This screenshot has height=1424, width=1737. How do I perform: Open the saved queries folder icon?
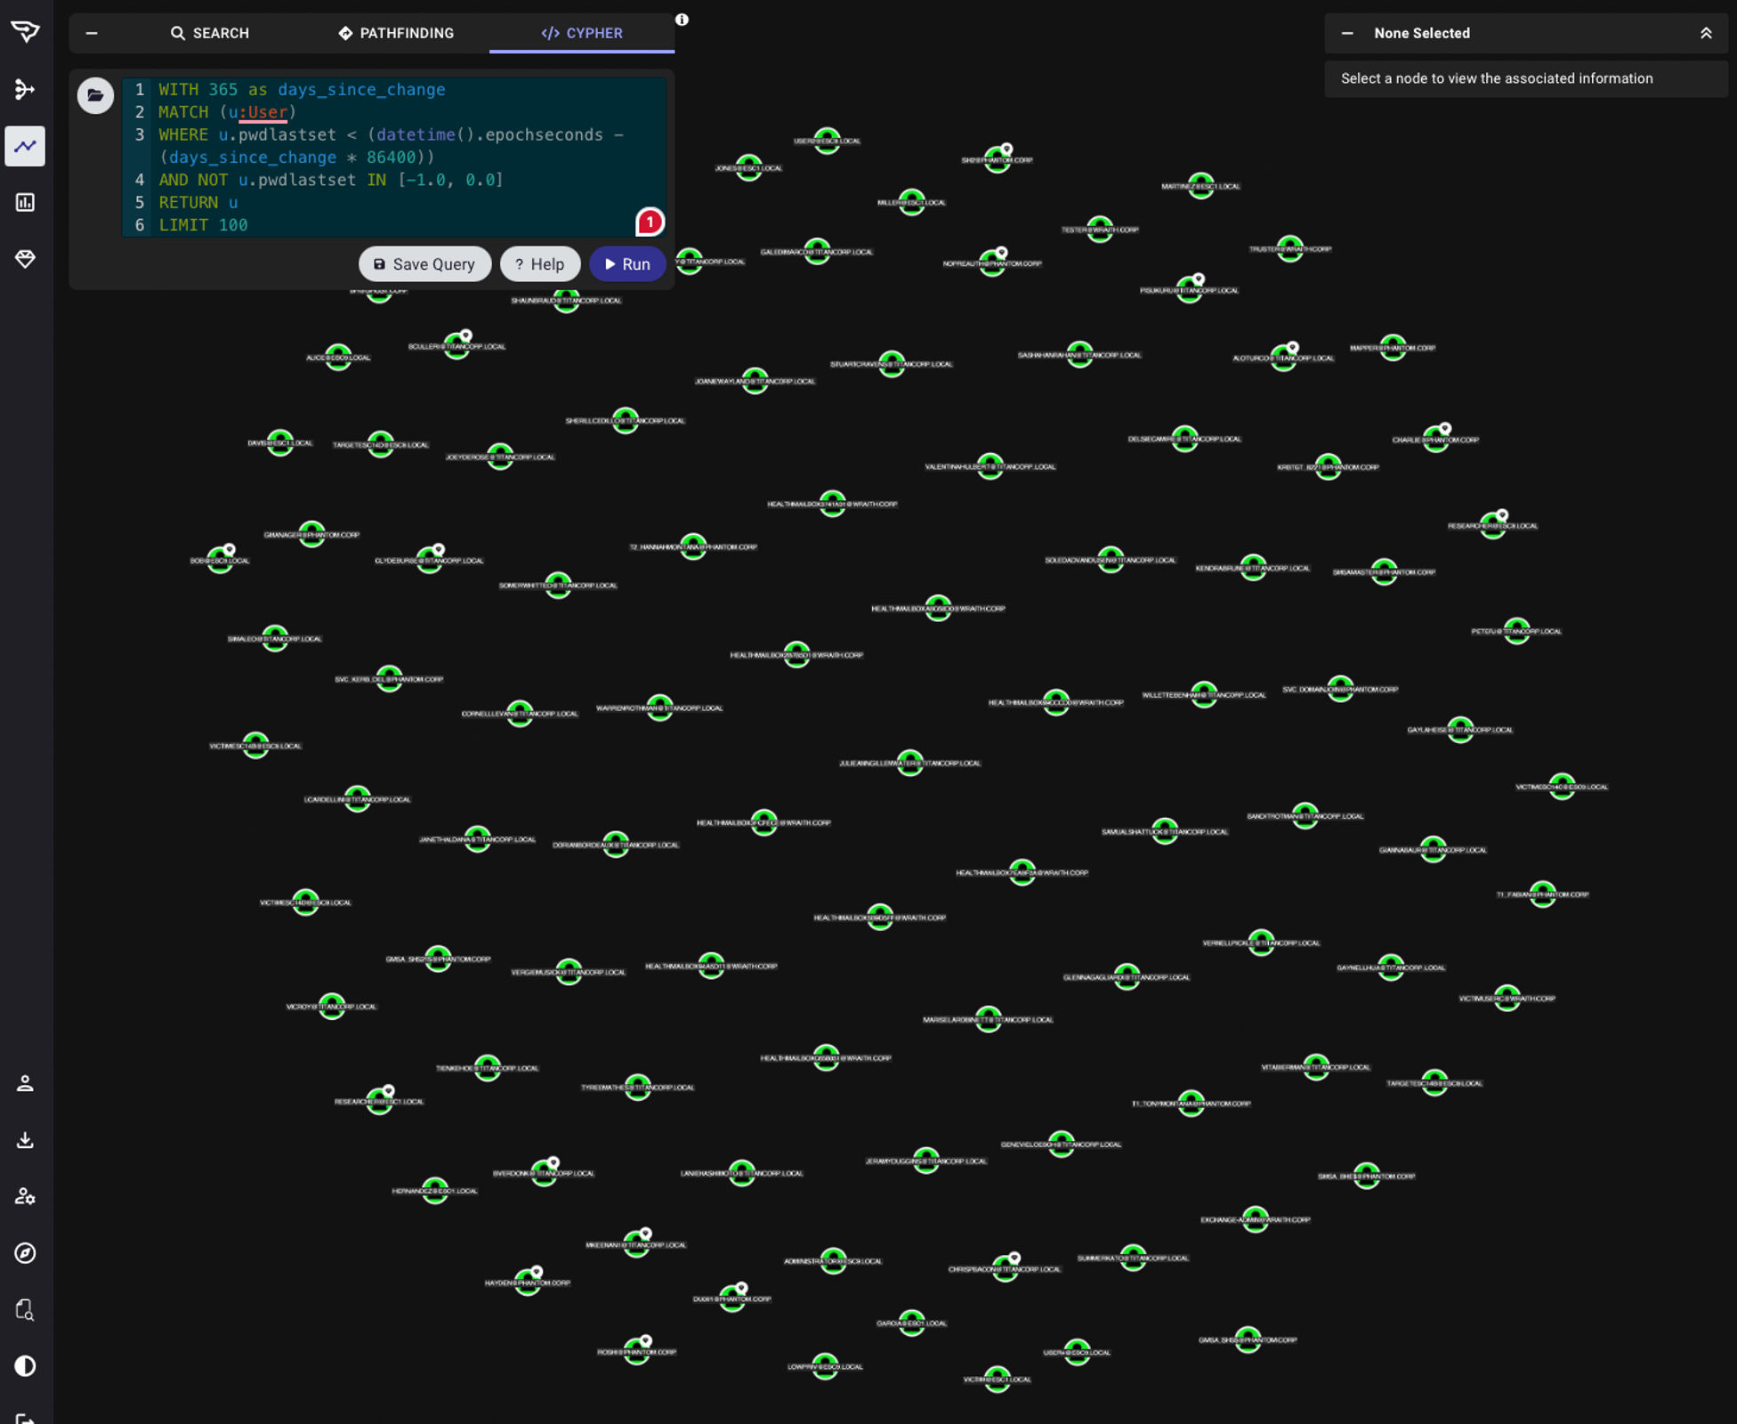click(95, 95)
